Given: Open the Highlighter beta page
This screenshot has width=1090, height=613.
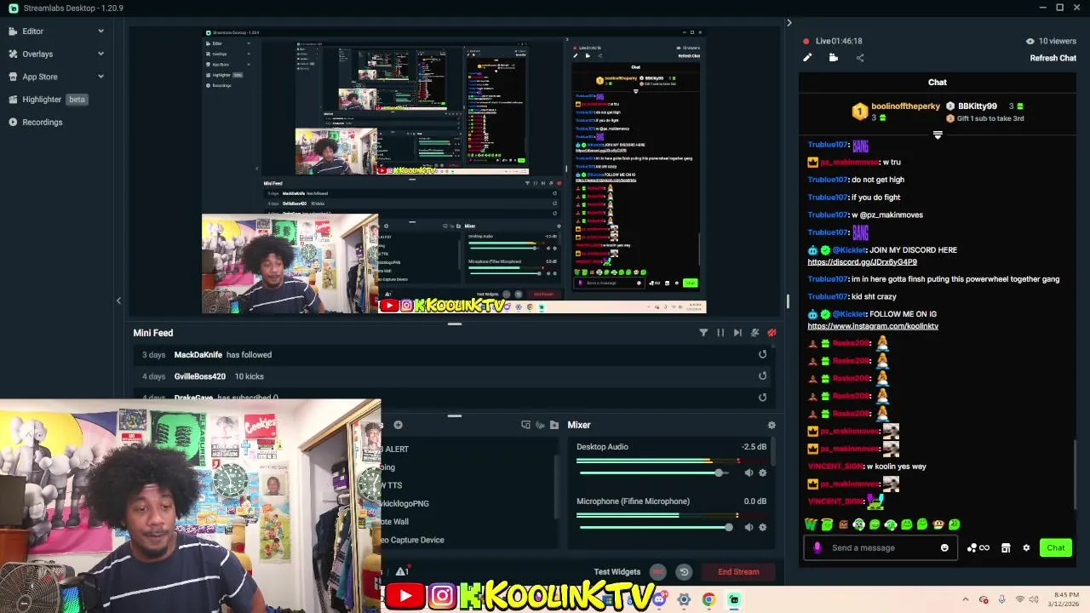Looking at the screenshot, I should (x=48, y=99).
